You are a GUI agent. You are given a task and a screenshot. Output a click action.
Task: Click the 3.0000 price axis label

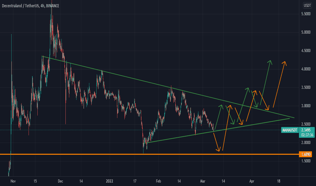[x=306, y=106]
